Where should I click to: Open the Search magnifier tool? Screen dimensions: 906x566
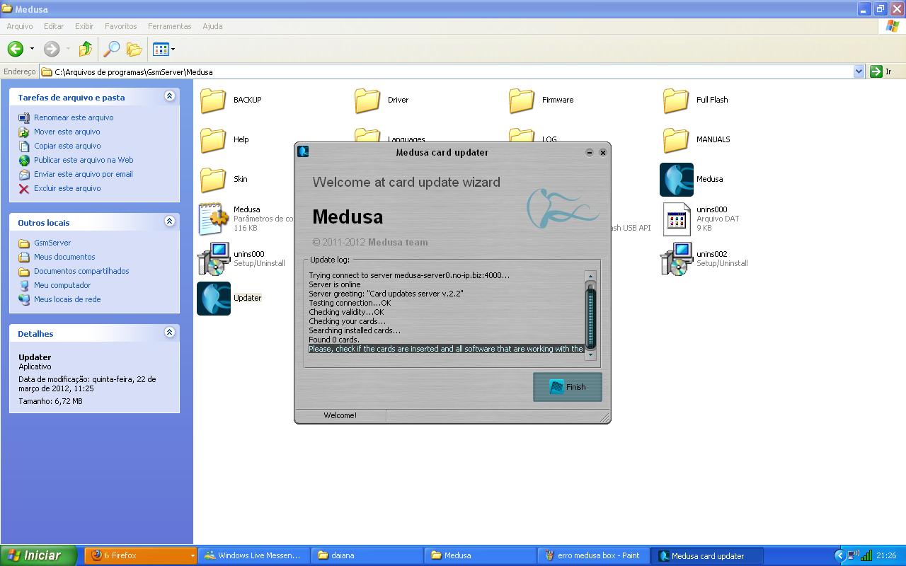(x=112, y=49)
